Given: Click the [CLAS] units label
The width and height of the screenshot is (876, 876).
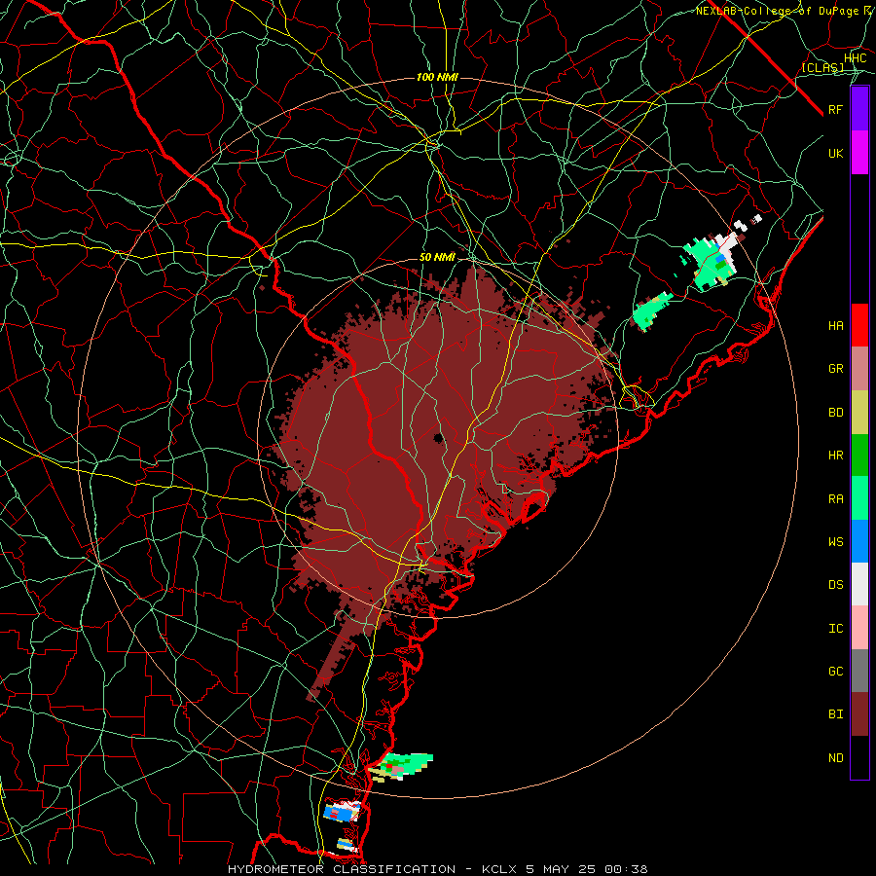Looking at the screenshot, I should 822,67.
